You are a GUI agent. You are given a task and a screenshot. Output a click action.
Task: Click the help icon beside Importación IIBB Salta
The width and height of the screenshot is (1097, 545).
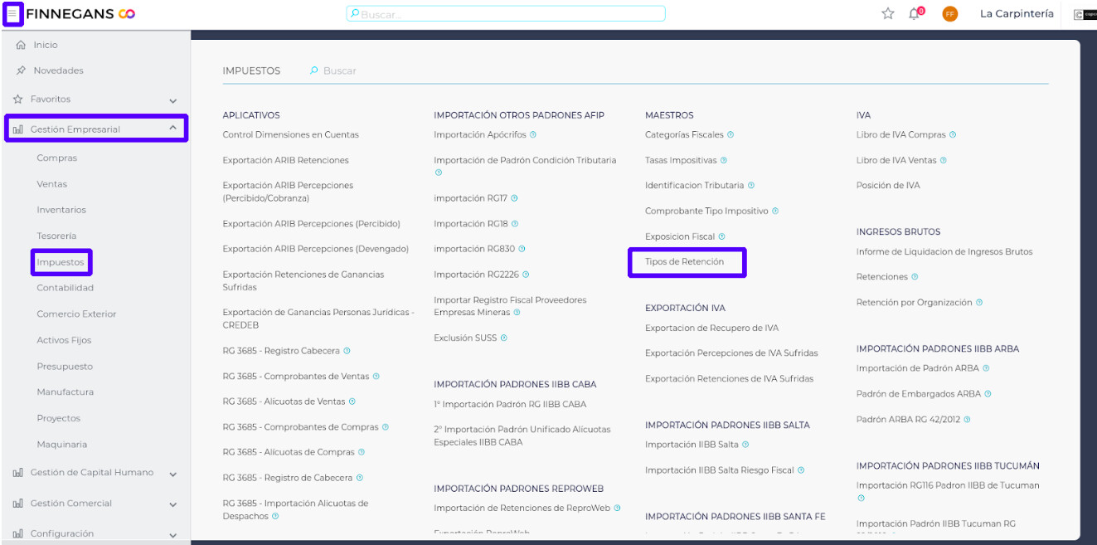point(745,445)
